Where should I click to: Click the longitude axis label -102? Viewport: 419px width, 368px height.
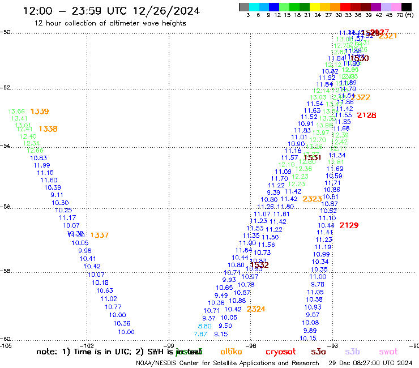click(x=87, y=345)
